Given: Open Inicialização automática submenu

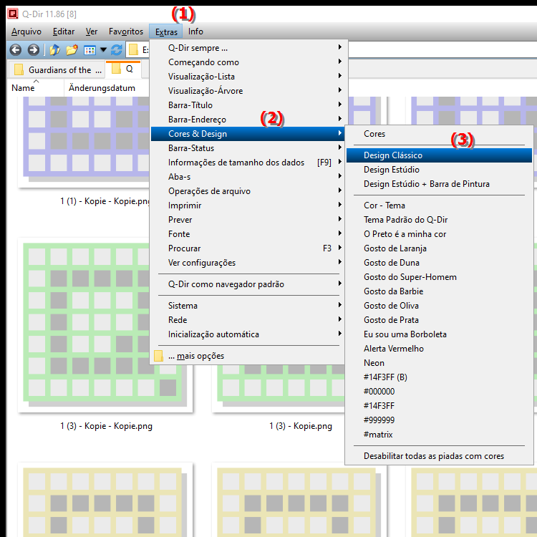Looking at the screenshot, I should coord(248,334).
